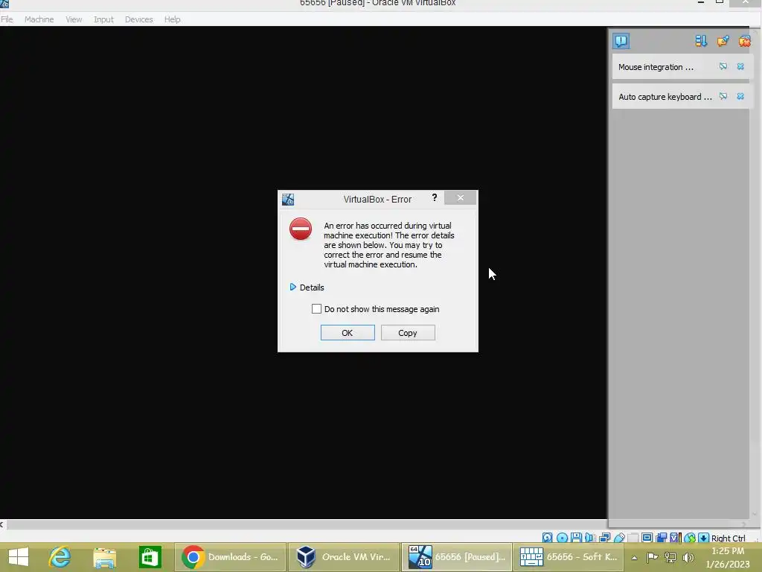Open the File menu
This screenshot has width=762, height=572.
pos(7,19)
